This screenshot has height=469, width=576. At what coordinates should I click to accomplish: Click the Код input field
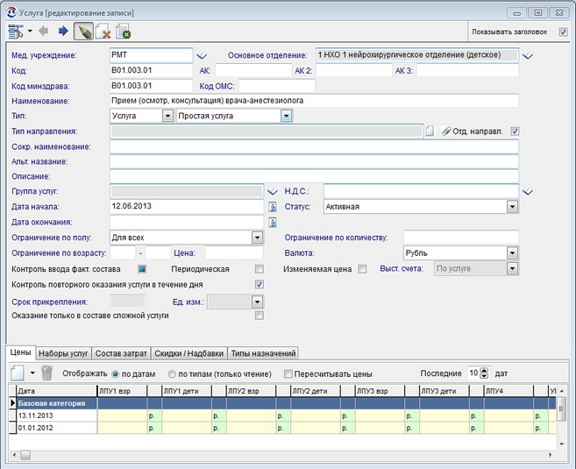coord(152,70)
